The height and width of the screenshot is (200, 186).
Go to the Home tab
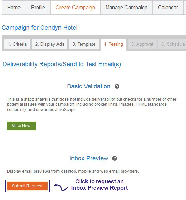tap(14, 8)
